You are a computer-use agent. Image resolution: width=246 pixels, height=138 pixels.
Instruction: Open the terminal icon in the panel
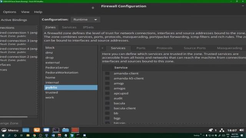coord(56,130)
